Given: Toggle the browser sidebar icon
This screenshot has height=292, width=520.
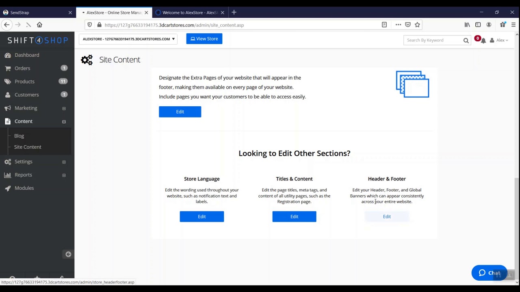Looking at the screenshot, I should 478,25.
